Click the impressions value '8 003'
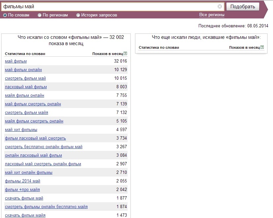 click(122, 87)
